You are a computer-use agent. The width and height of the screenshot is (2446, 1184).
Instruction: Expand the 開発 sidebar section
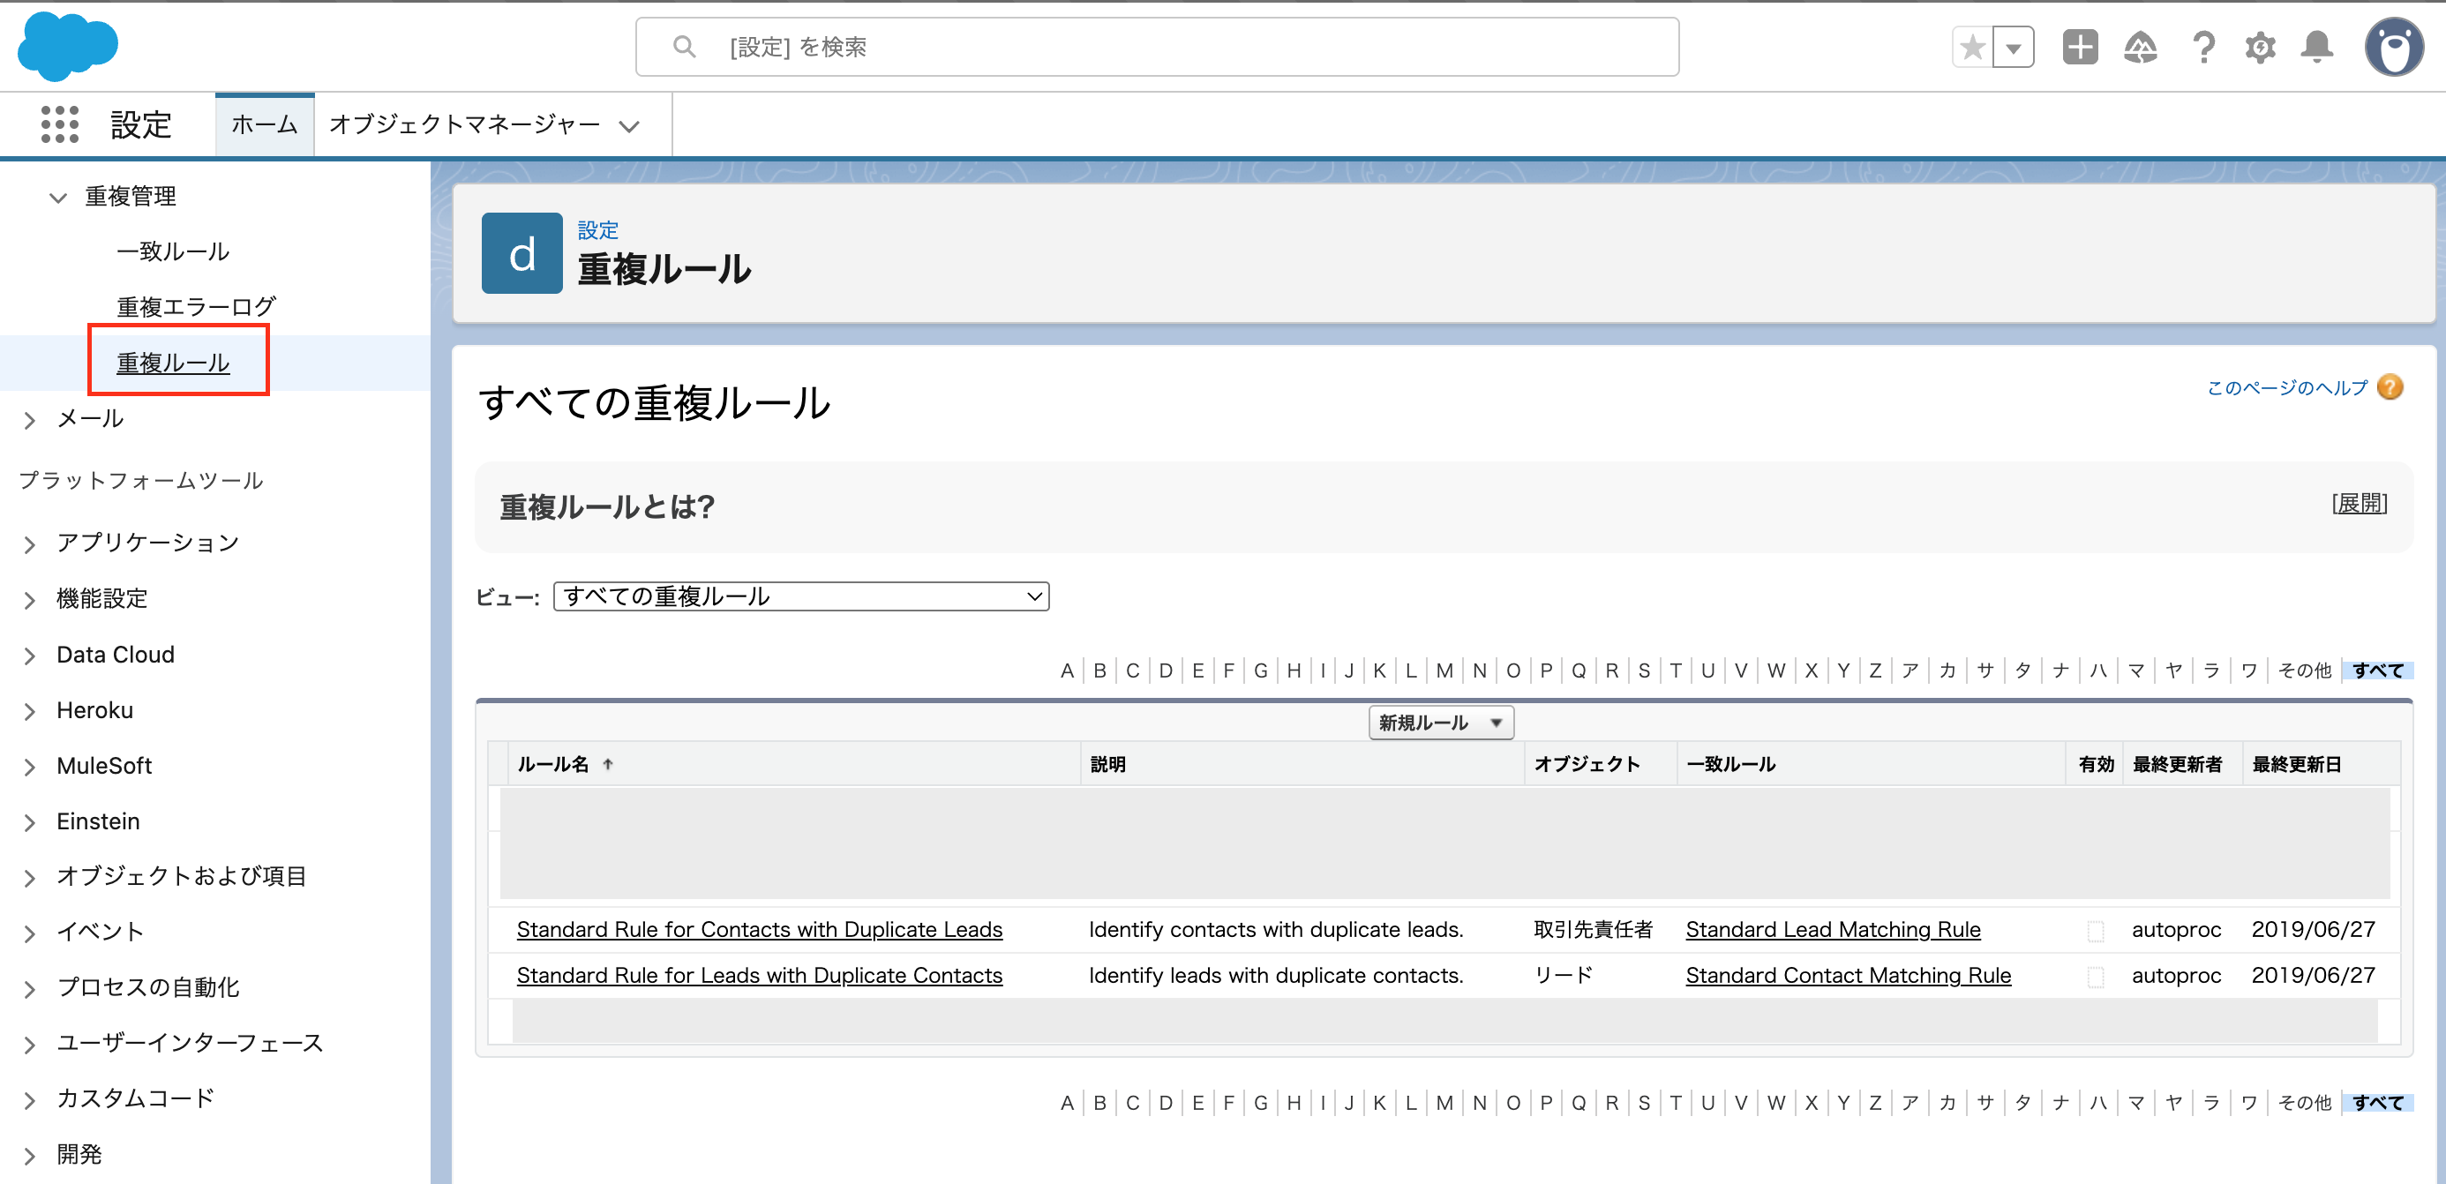[x=29, y=1156]
